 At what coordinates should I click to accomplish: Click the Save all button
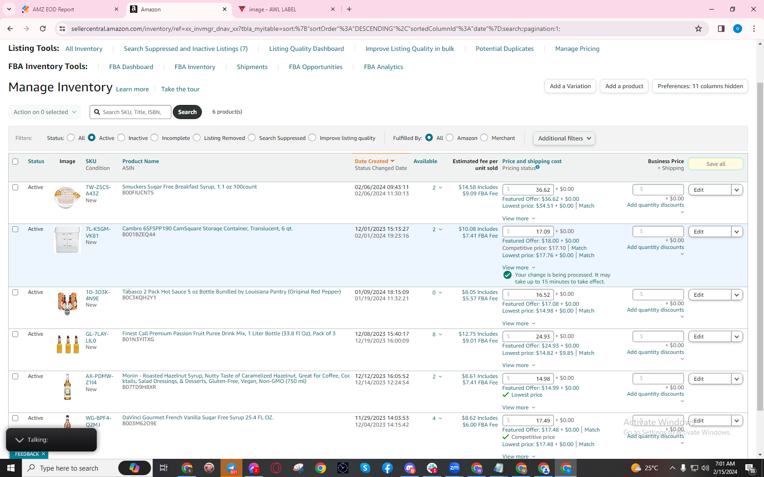[716, 164]
